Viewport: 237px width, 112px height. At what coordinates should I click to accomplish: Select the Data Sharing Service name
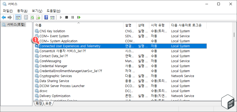[x=54, y=81]
